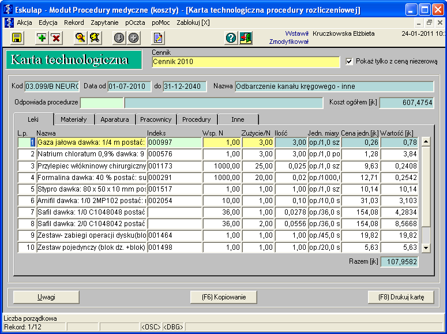Image resolution: width=447 pixels, height=334 pixels.
Task: Select row 'Safil dawka: 1/0 C1048048'
Action: click(218, 212)
